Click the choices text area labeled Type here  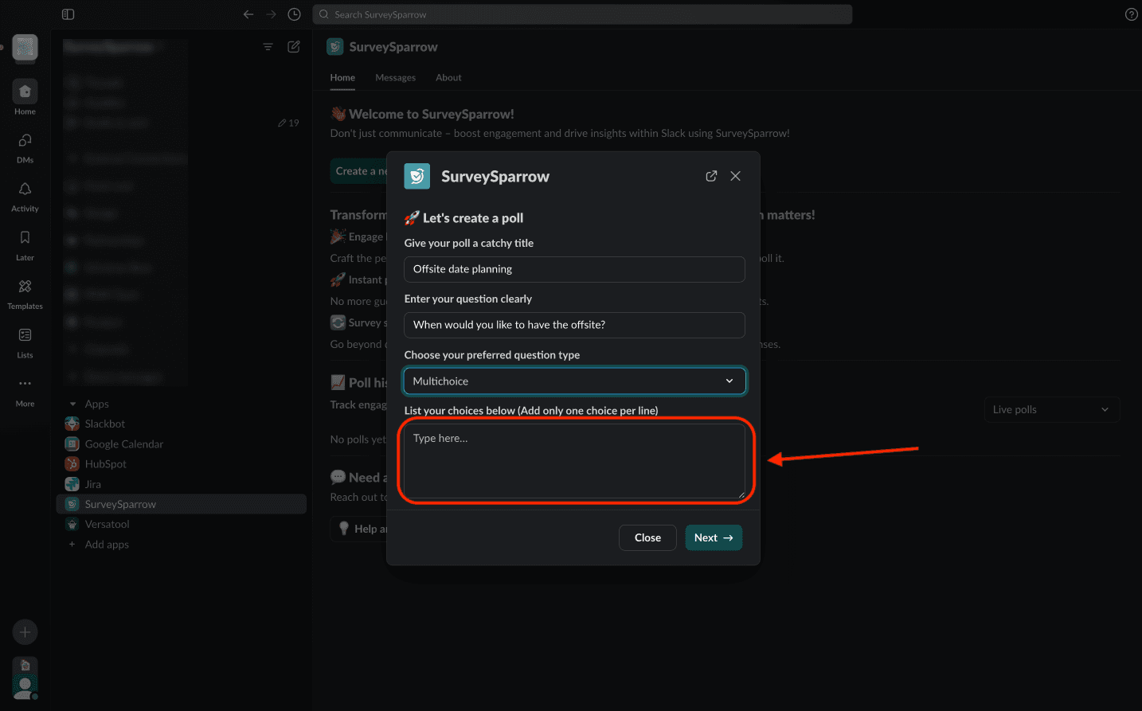point(574,461)
